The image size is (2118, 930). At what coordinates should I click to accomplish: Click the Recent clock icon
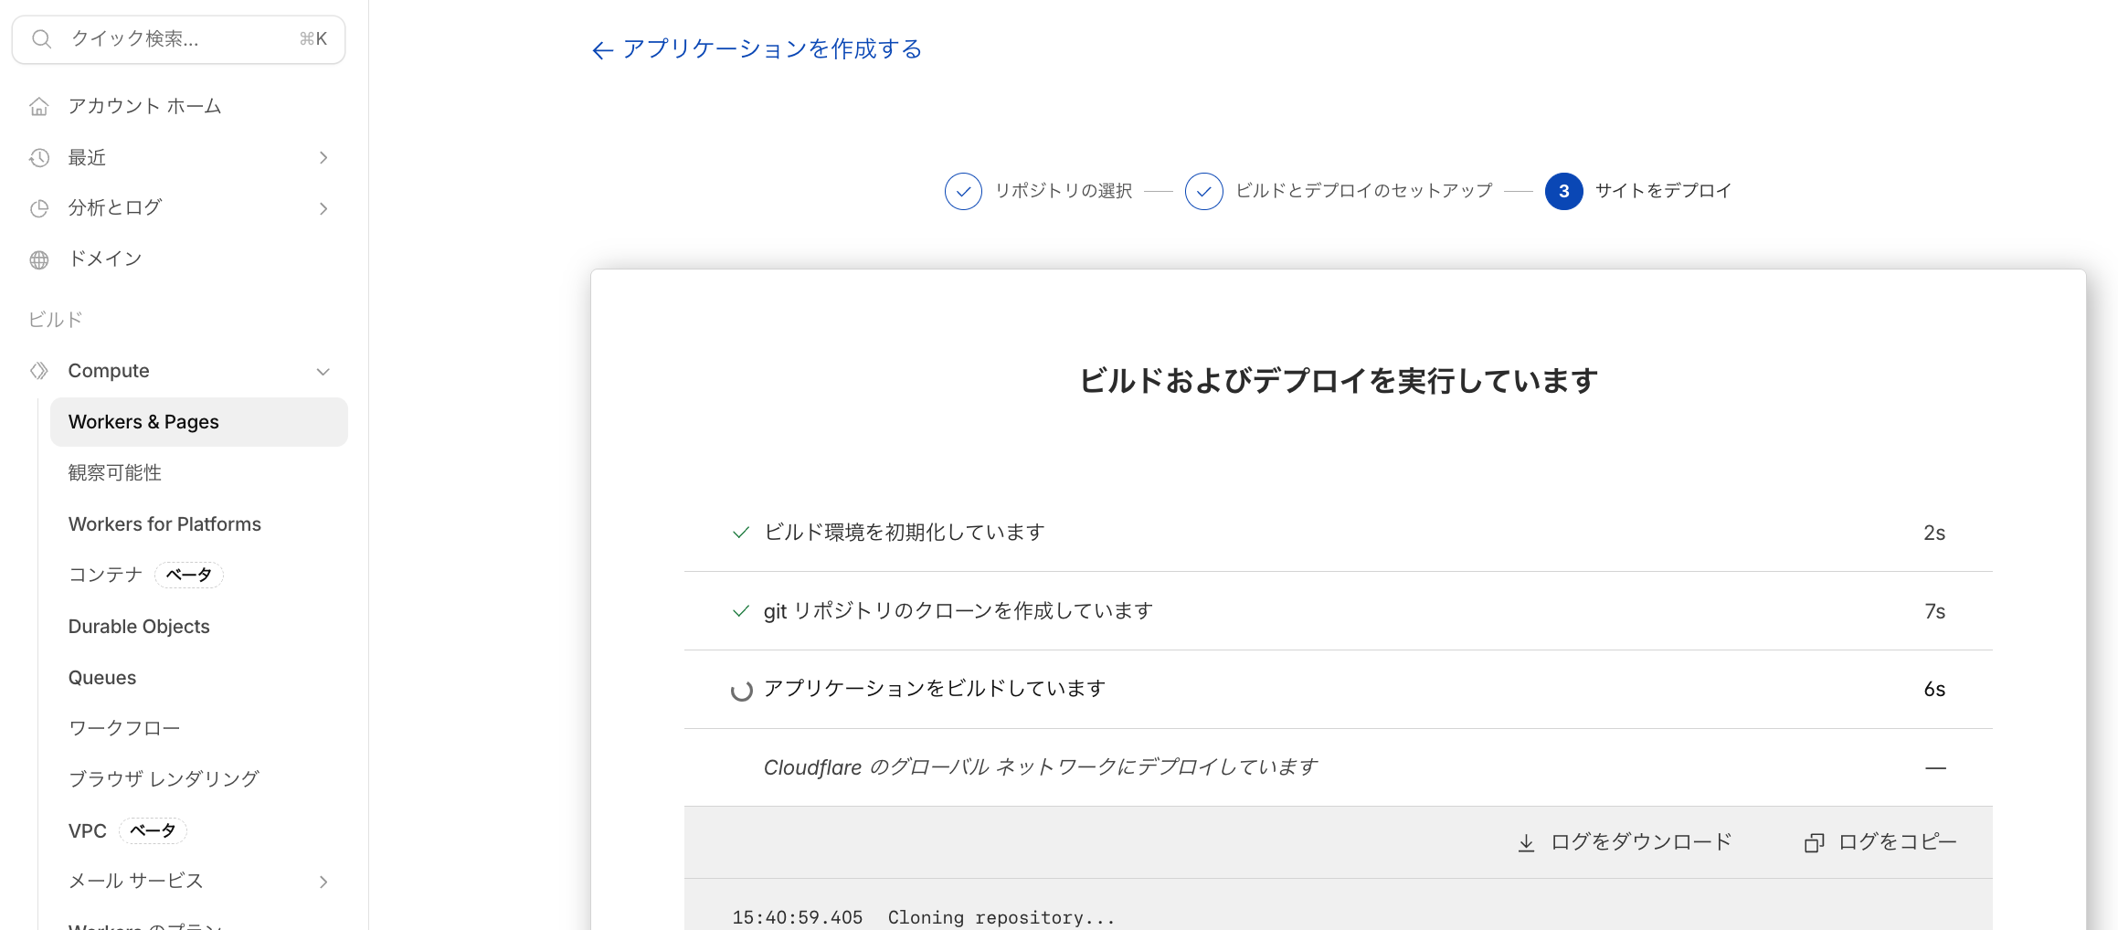(x=38, y=158)
